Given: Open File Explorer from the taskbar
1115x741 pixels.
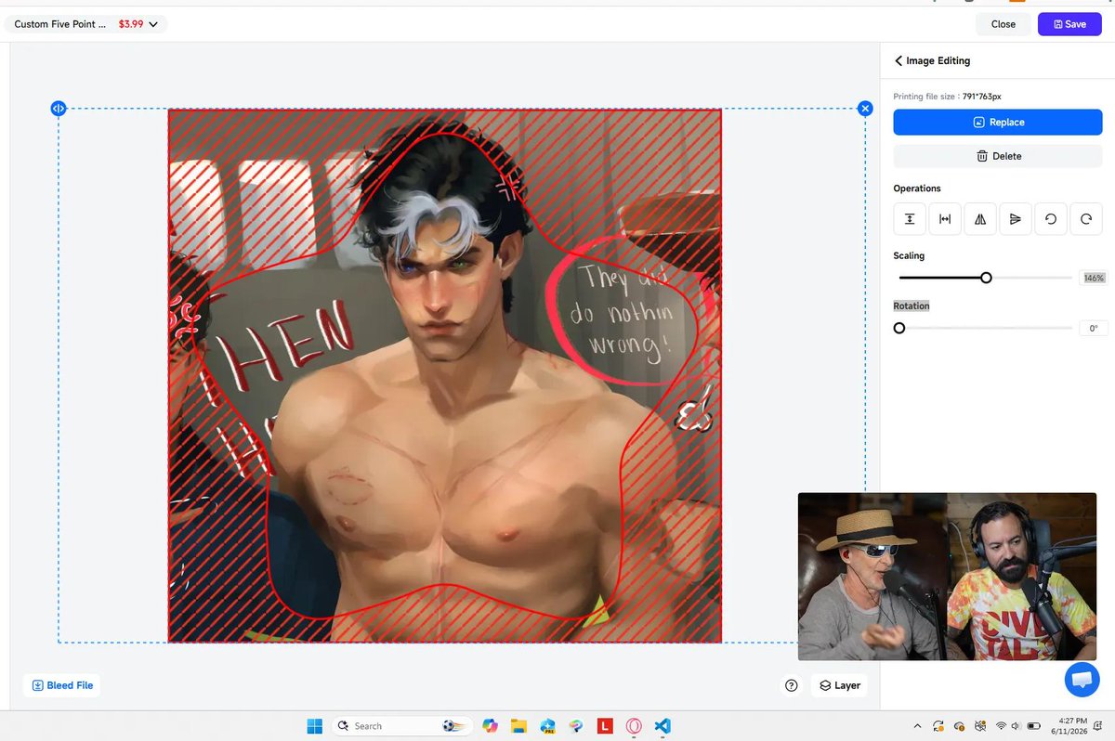Looking at the screenshot, I should tap(518, 726).
